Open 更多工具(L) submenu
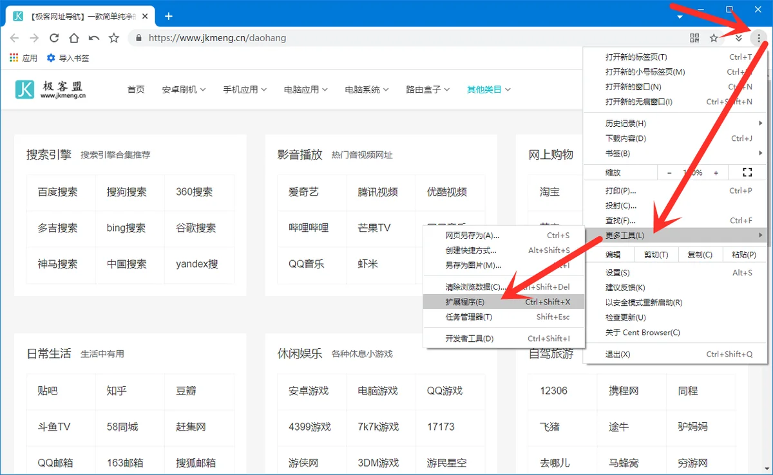773x475 pixels. pyautogui.click(x=676, y=236)
